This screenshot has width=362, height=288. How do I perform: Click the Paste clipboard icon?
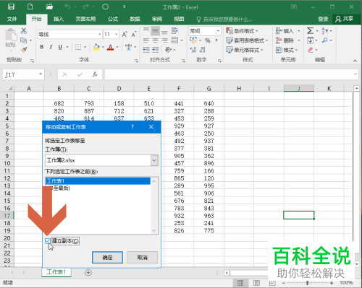[11, 35]
